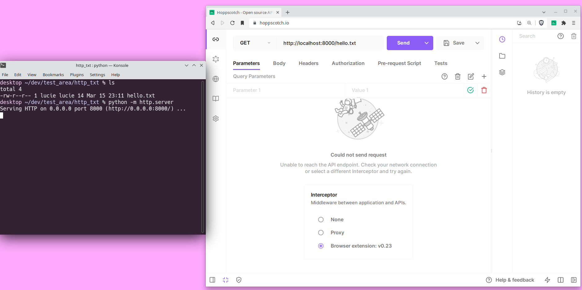Open Brave Shields icon in address bar

click(541, 23)
